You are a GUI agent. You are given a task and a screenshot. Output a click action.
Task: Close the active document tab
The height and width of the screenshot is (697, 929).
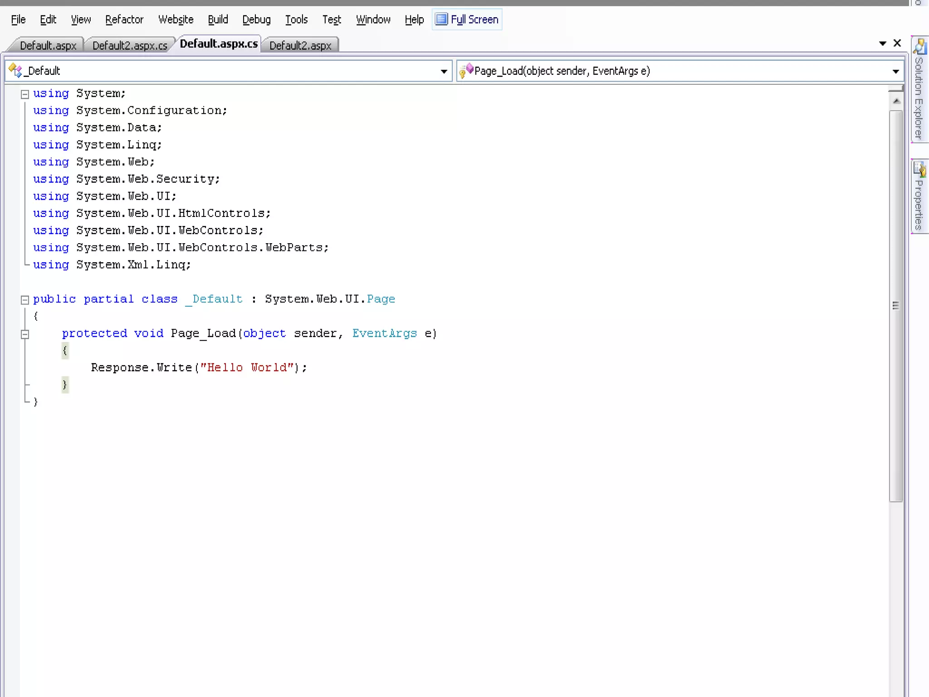coord(897,43)
